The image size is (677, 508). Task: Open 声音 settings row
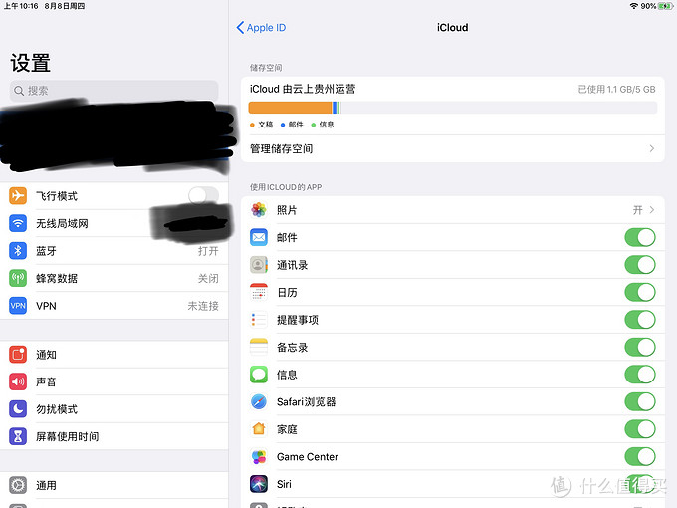114,381
